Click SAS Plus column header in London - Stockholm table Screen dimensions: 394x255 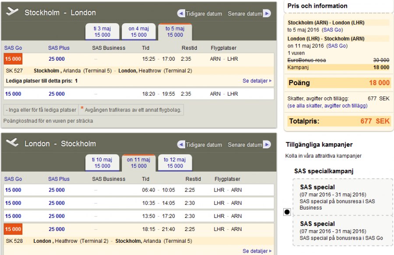coord(59,179)
